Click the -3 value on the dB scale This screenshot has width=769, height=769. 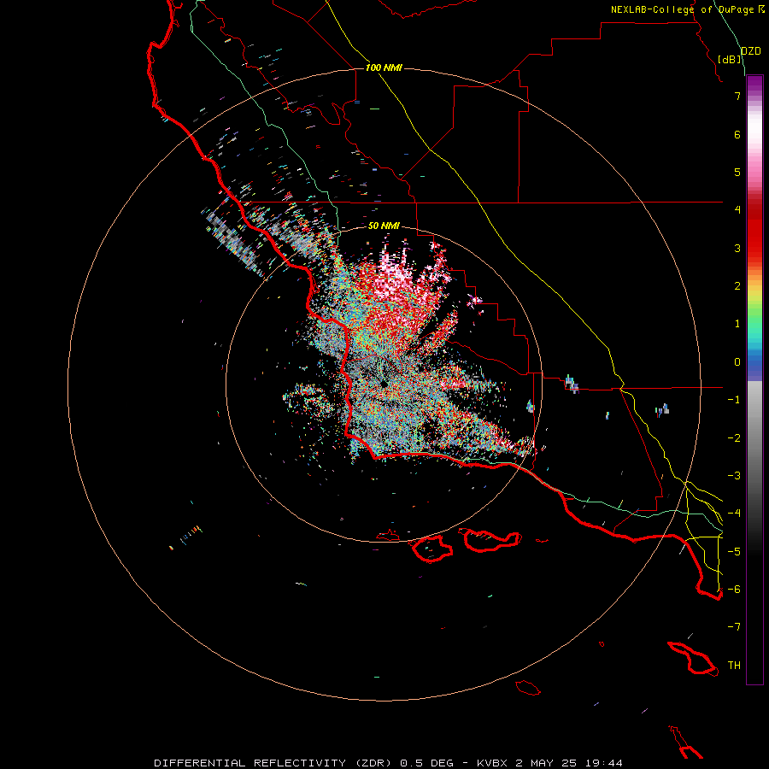(734, 475)
